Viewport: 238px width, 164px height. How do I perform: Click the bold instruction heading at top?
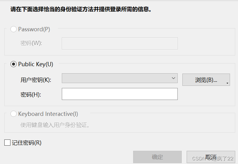point(81,9)
